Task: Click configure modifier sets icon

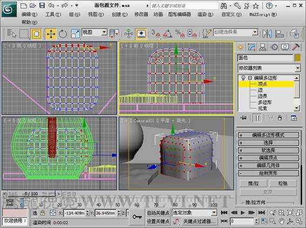Action: 294,118
